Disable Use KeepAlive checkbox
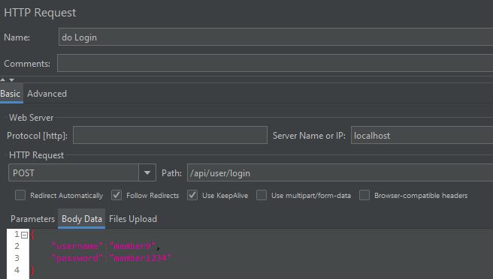The width and height of the screenshot is (493, 279). coord(192,195)
